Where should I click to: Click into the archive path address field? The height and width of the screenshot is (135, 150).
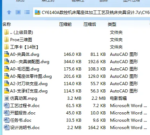click(x=92, y=12)
